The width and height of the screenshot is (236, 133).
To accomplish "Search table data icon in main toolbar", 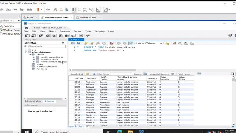I will click(x=81, y=35).
